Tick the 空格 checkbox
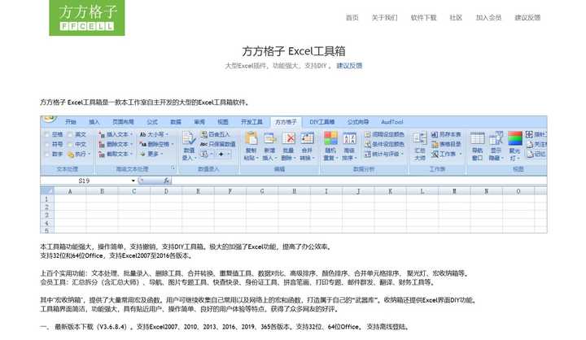 tap(46, 134)
